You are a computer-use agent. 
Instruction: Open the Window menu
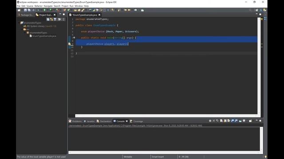coord(79,6)
